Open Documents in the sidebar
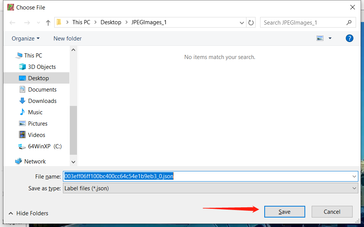364x227 pixels. coord(42,89)
